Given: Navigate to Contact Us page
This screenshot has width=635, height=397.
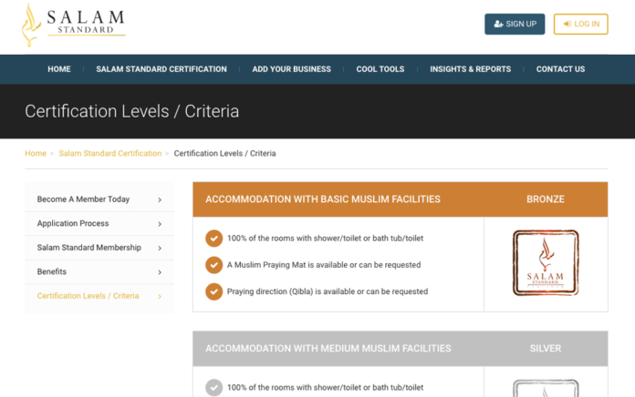Looking at the screenshot, I should click(x=560, y=69).
